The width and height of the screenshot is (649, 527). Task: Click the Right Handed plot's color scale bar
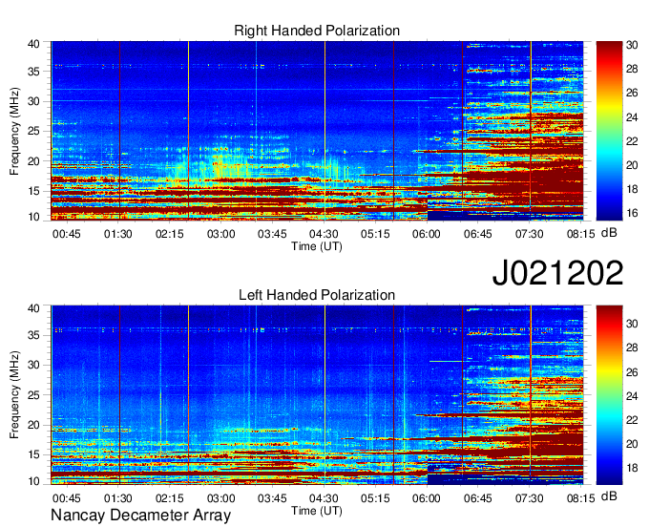[609, 131]
